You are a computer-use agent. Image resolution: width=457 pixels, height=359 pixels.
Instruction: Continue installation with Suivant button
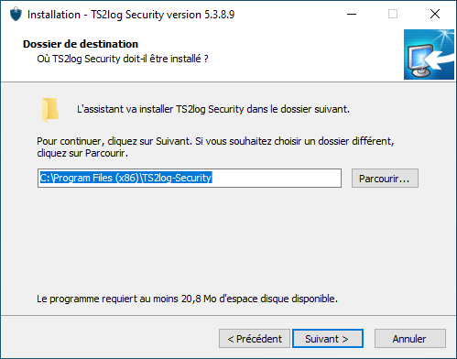click(x=328, y=339)
